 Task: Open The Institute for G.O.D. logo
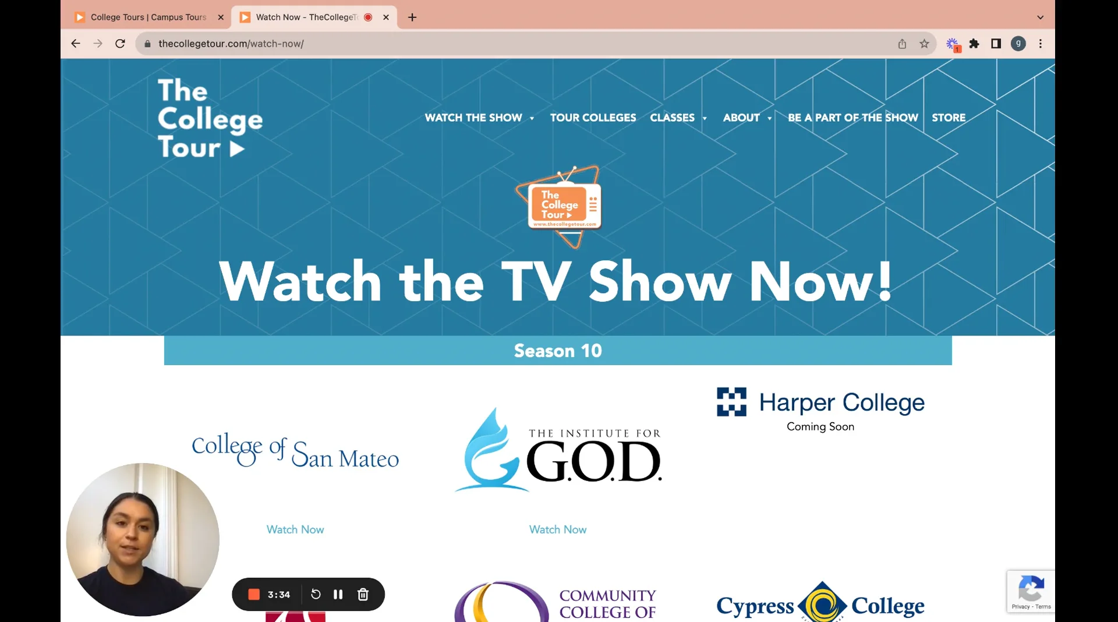tap(558, 450)
